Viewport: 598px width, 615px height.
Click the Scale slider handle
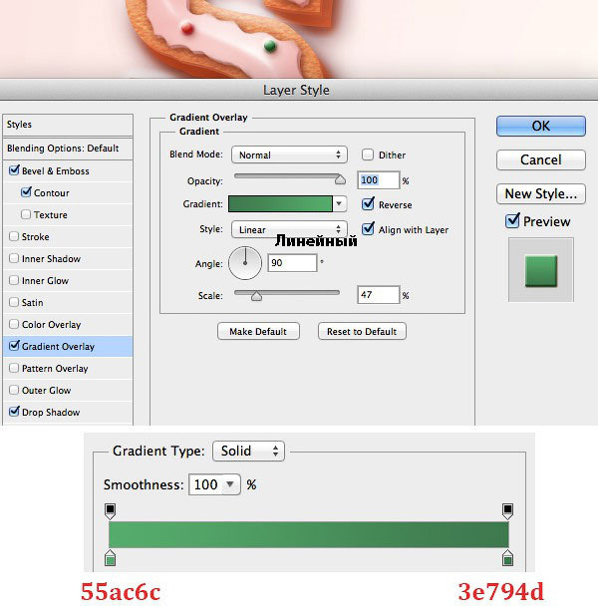[x=256, y=296]
